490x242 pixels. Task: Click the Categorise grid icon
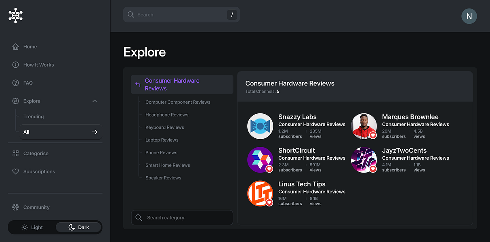(x=16, y=154)
